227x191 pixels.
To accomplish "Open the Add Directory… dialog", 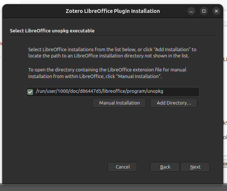I will tap(174, 103).
